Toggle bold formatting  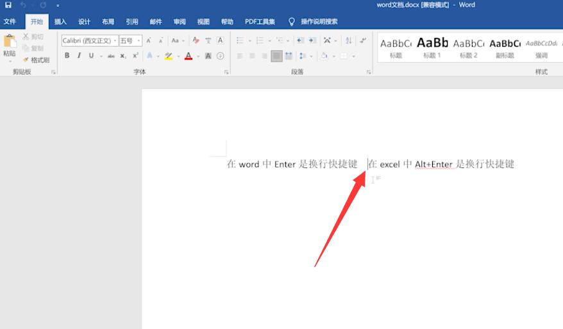coord(67,56)
